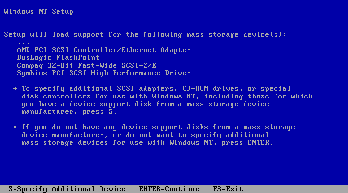Select the '...' ellipsis entry in device list

(x=23, y=42)
